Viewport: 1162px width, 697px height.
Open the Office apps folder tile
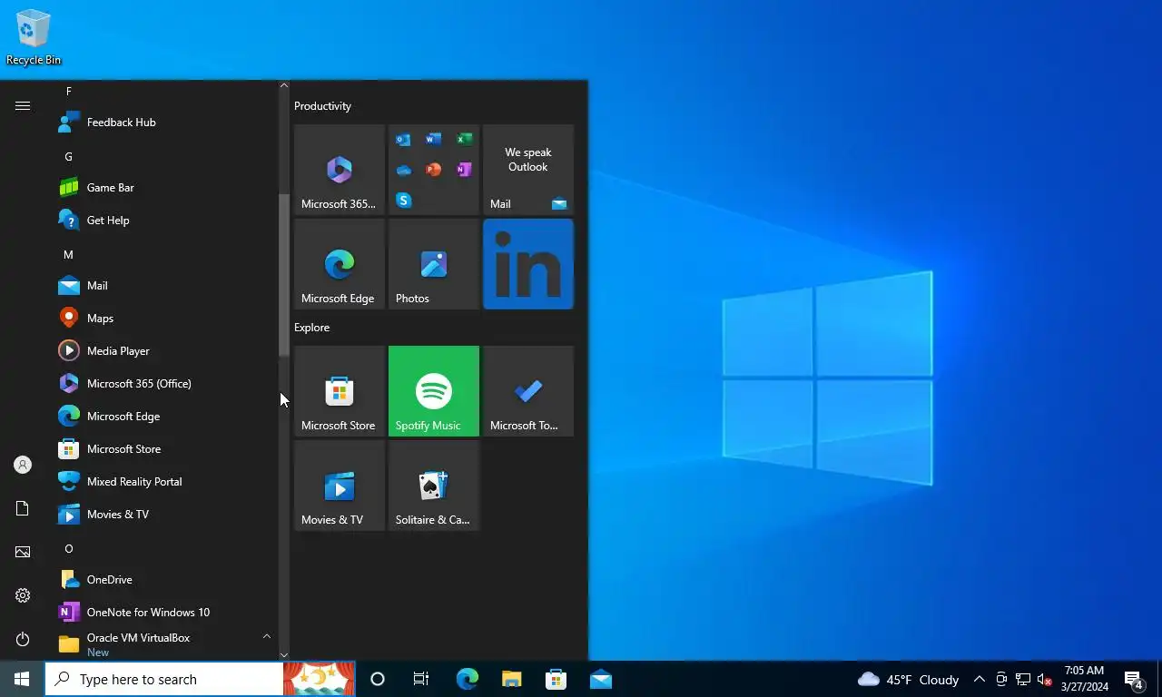(434, 170)
